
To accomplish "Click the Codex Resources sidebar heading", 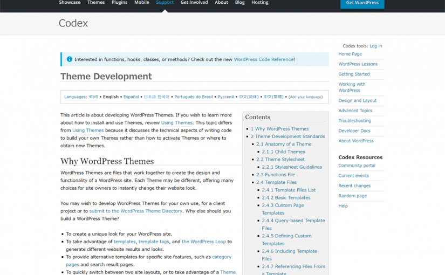I will pyautogui.click(x=360, y=157).
